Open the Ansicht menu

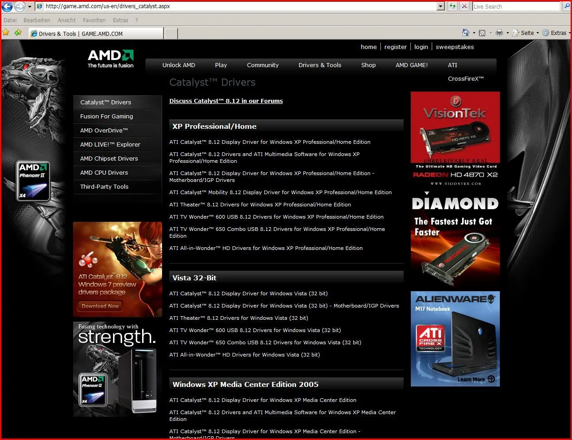coord(67,20)
